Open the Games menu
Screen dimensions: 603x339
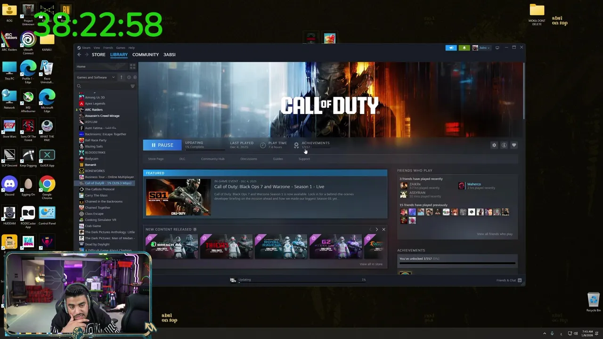(x=121, y=48)
